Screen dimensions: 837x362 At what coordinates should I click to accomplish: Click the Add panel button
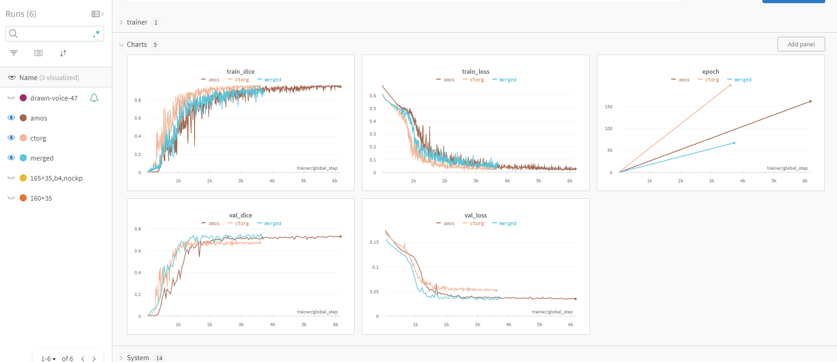coord(801,44)
